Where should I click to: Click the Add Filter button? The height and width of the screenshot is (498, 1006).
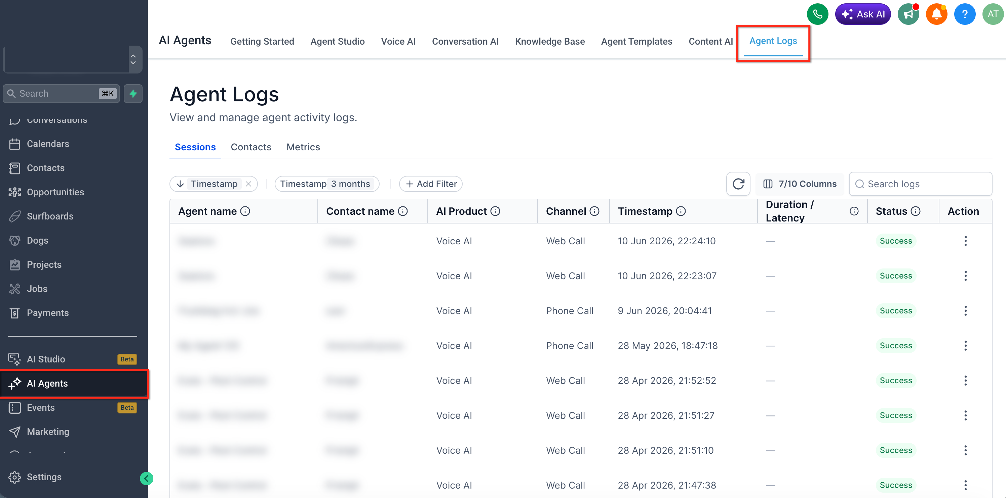[x=431, y=184]
